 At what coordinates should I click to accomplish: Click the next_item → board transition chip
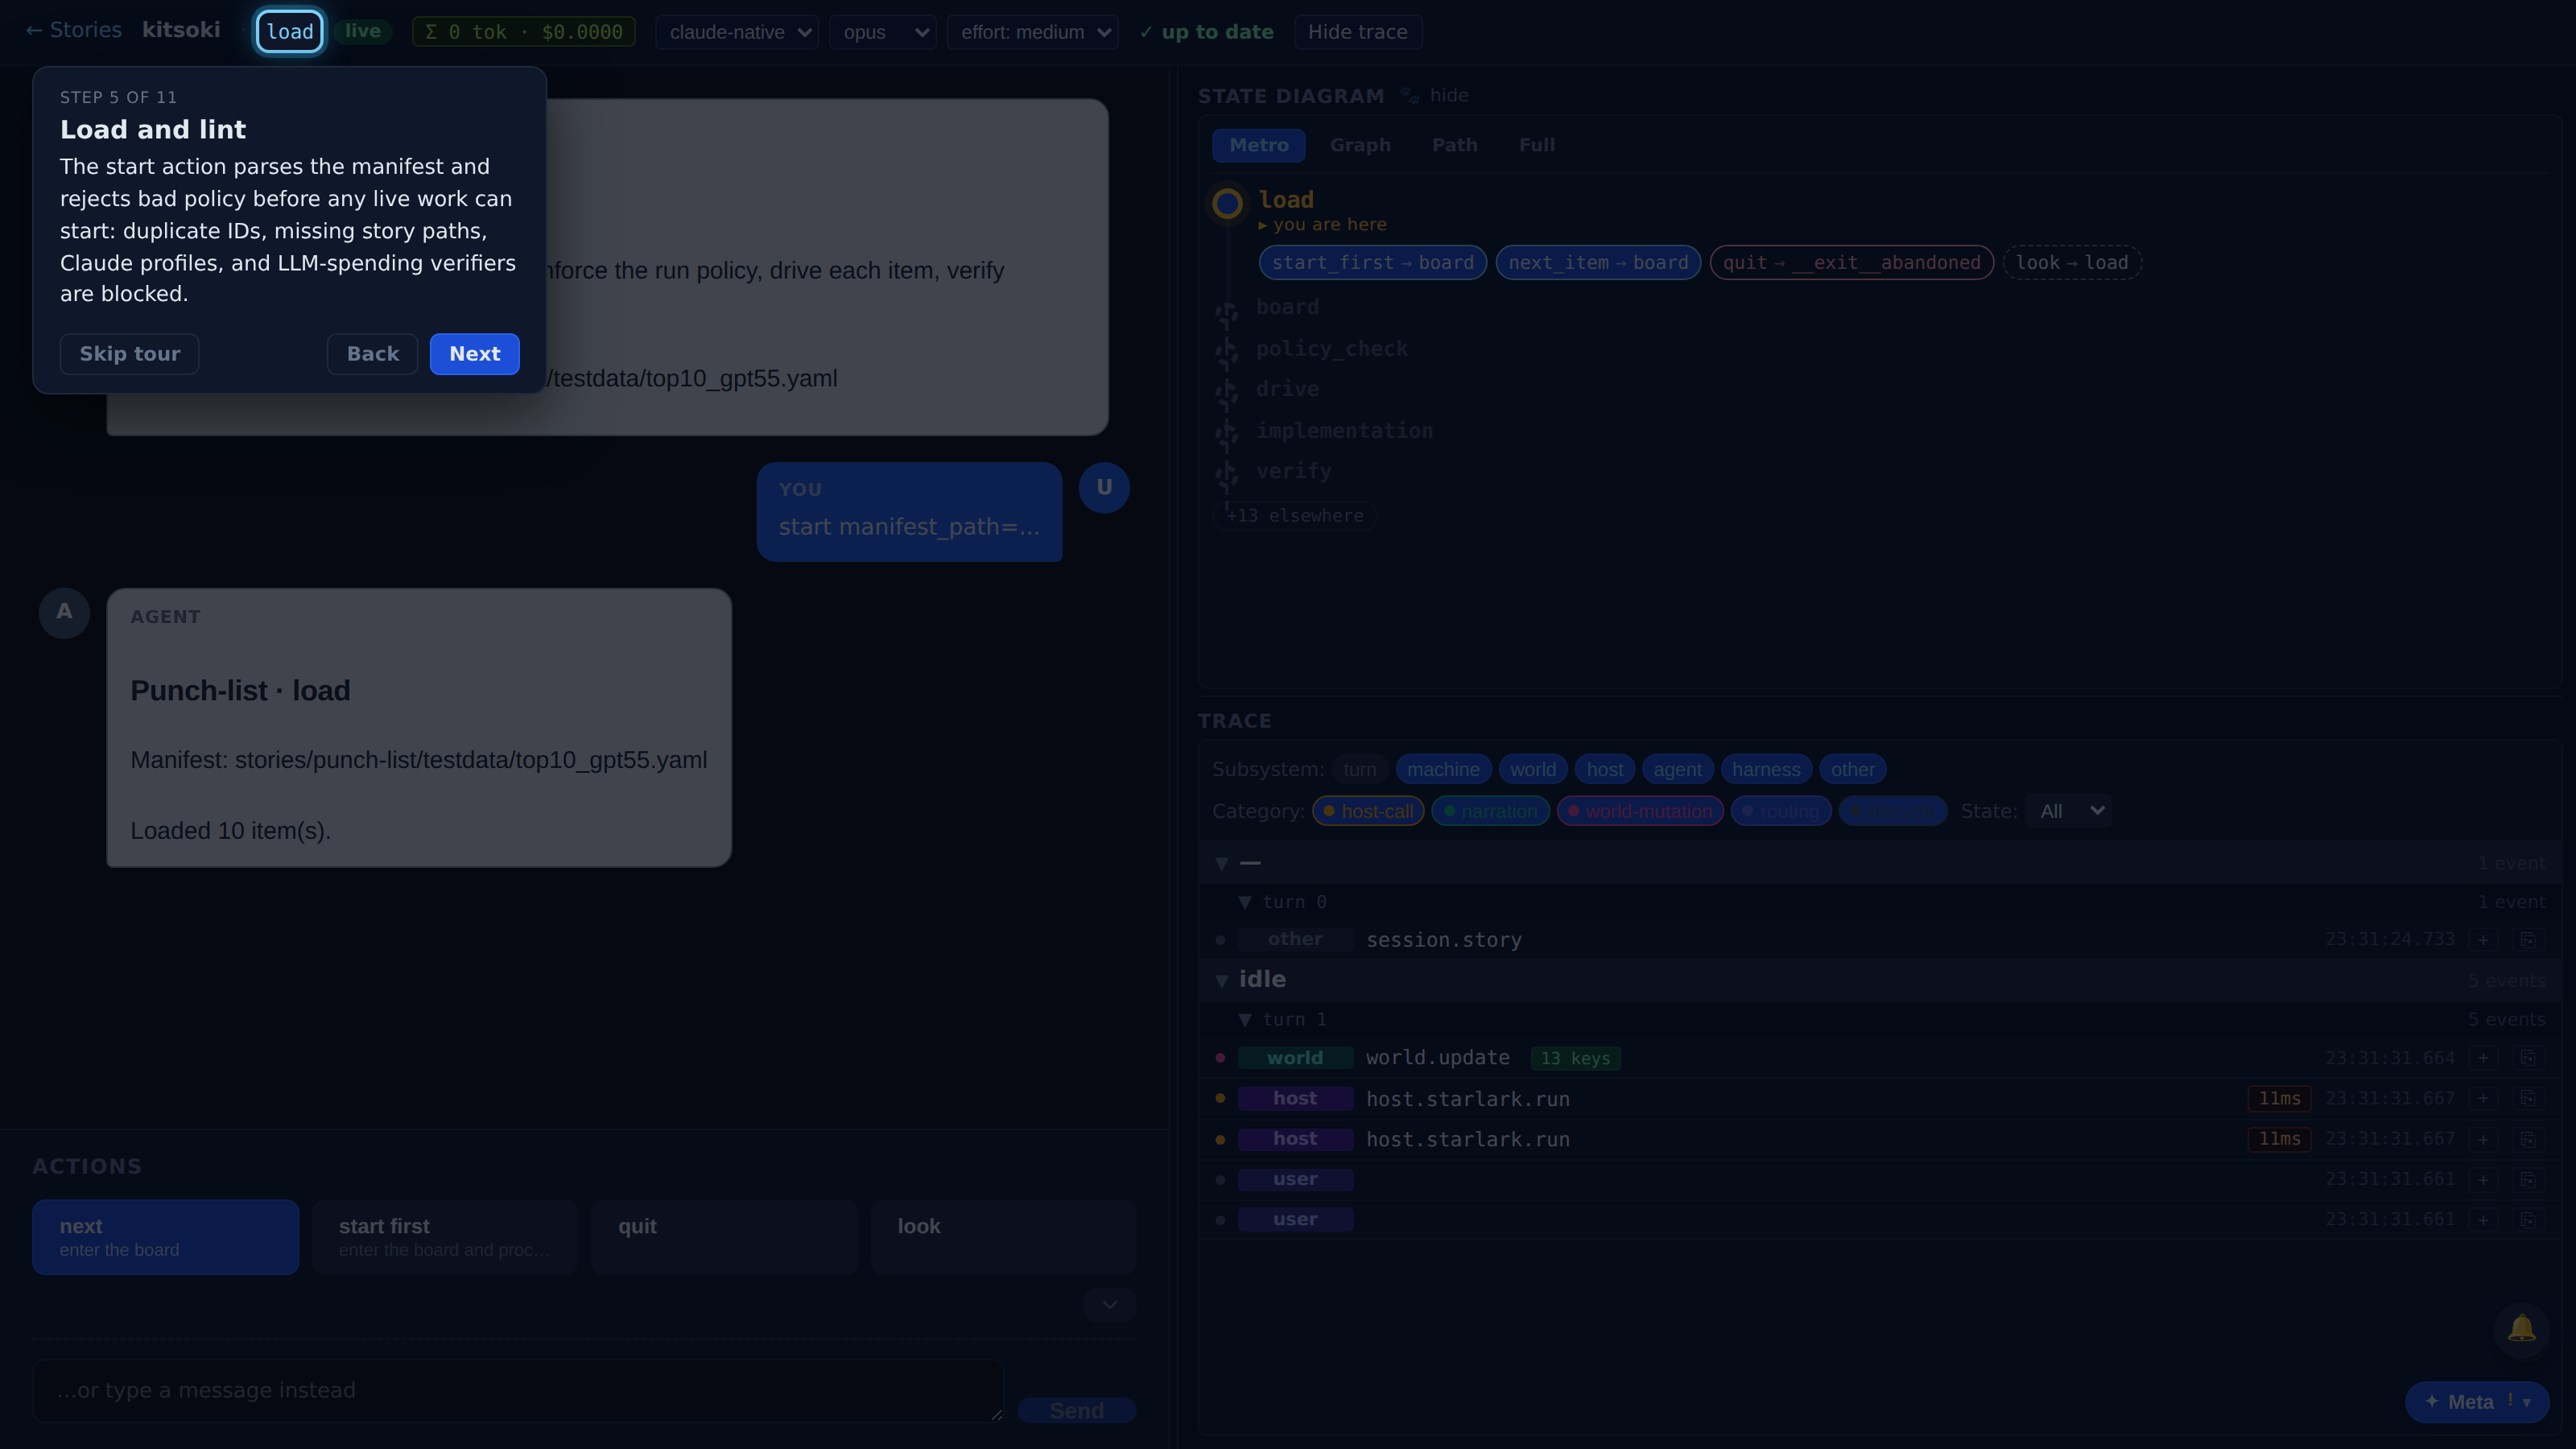click(1598, 263)
